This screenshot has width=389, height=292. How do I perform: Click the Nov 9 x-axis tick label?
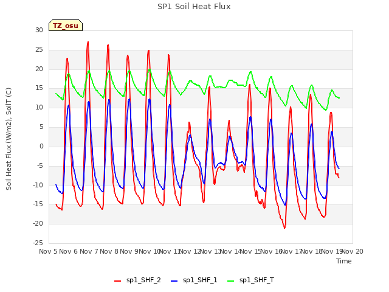129,251
